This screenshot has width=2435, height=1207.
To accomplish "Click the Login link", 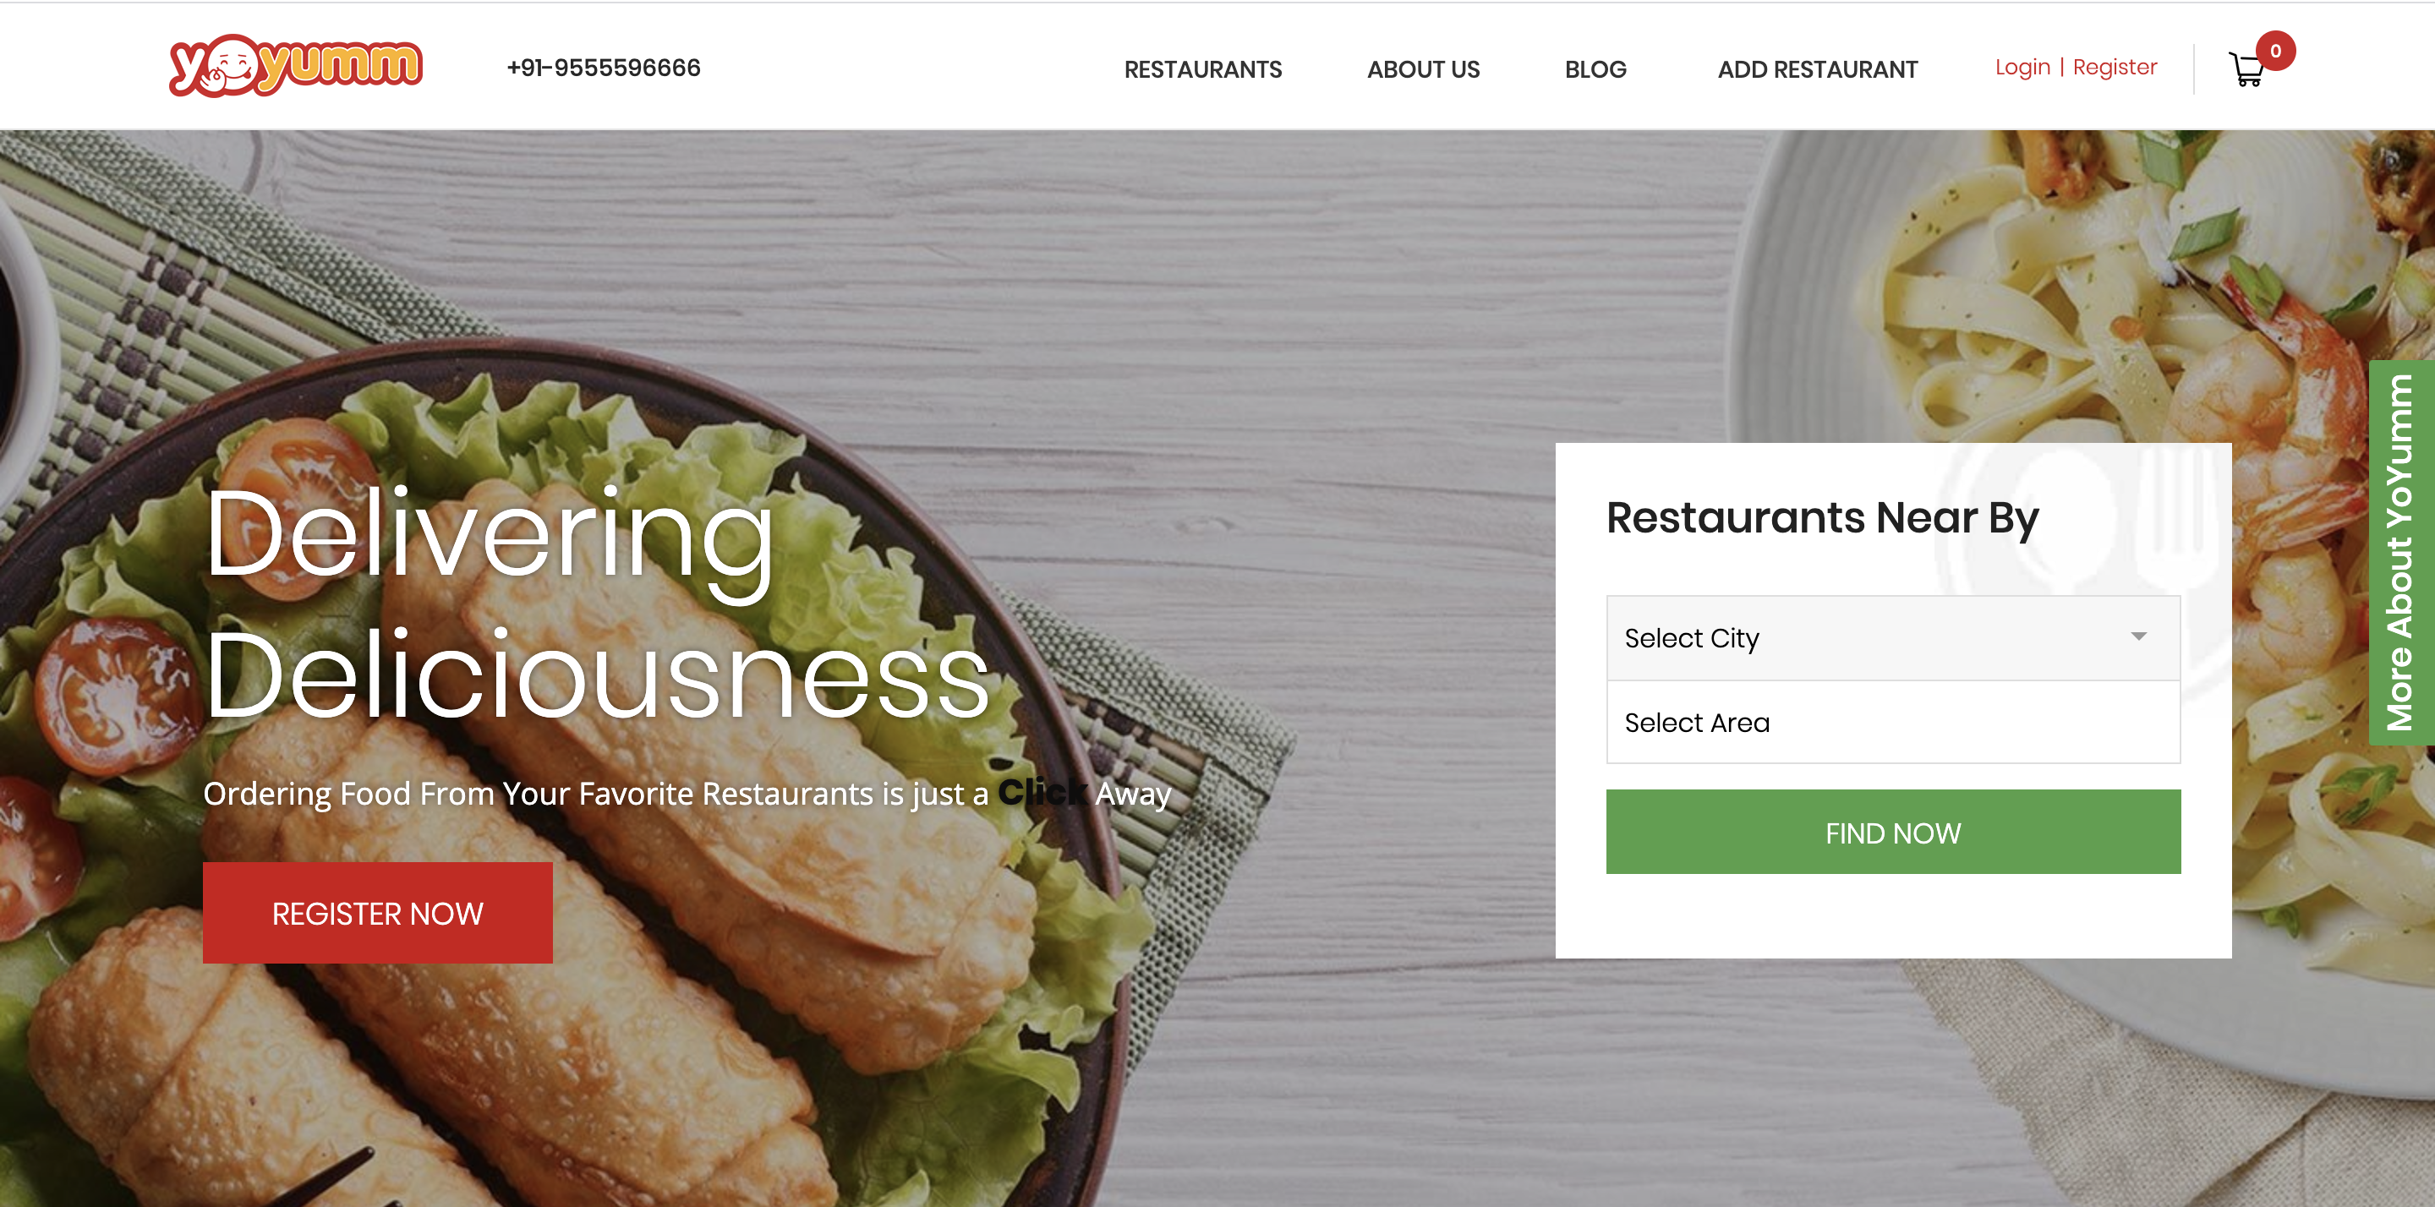I will pyautogui.click(x=2022, y=67).
